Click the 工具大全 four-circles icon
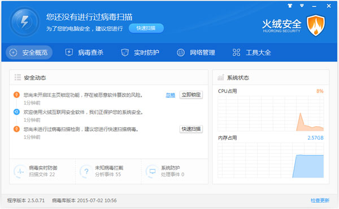The height and width of the screenshot is (209, 339). pos(236,52)
